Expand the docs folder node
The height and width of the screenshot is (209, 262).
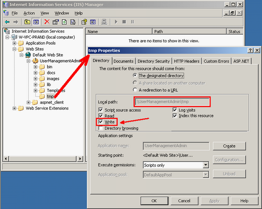36,73
